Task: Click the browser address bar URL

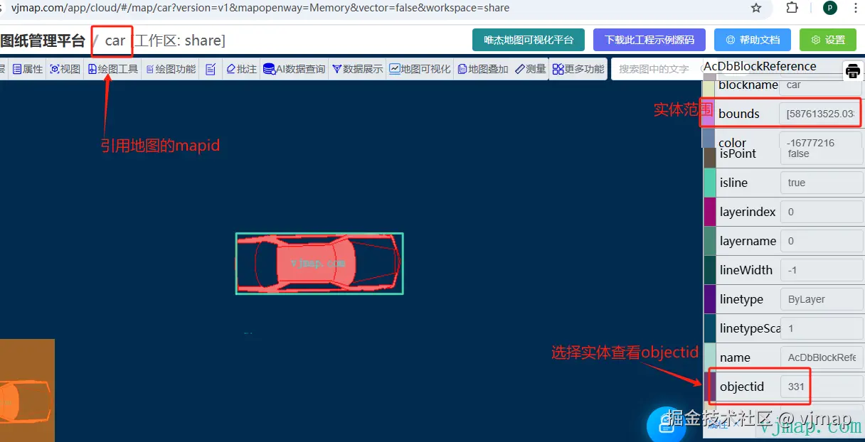Action: [x=260, y=8]
